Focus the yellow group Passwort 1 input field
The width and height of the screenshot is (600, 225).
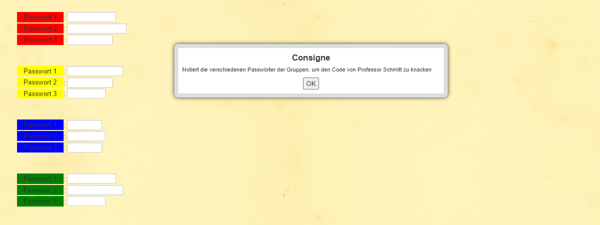coord(95,71)
